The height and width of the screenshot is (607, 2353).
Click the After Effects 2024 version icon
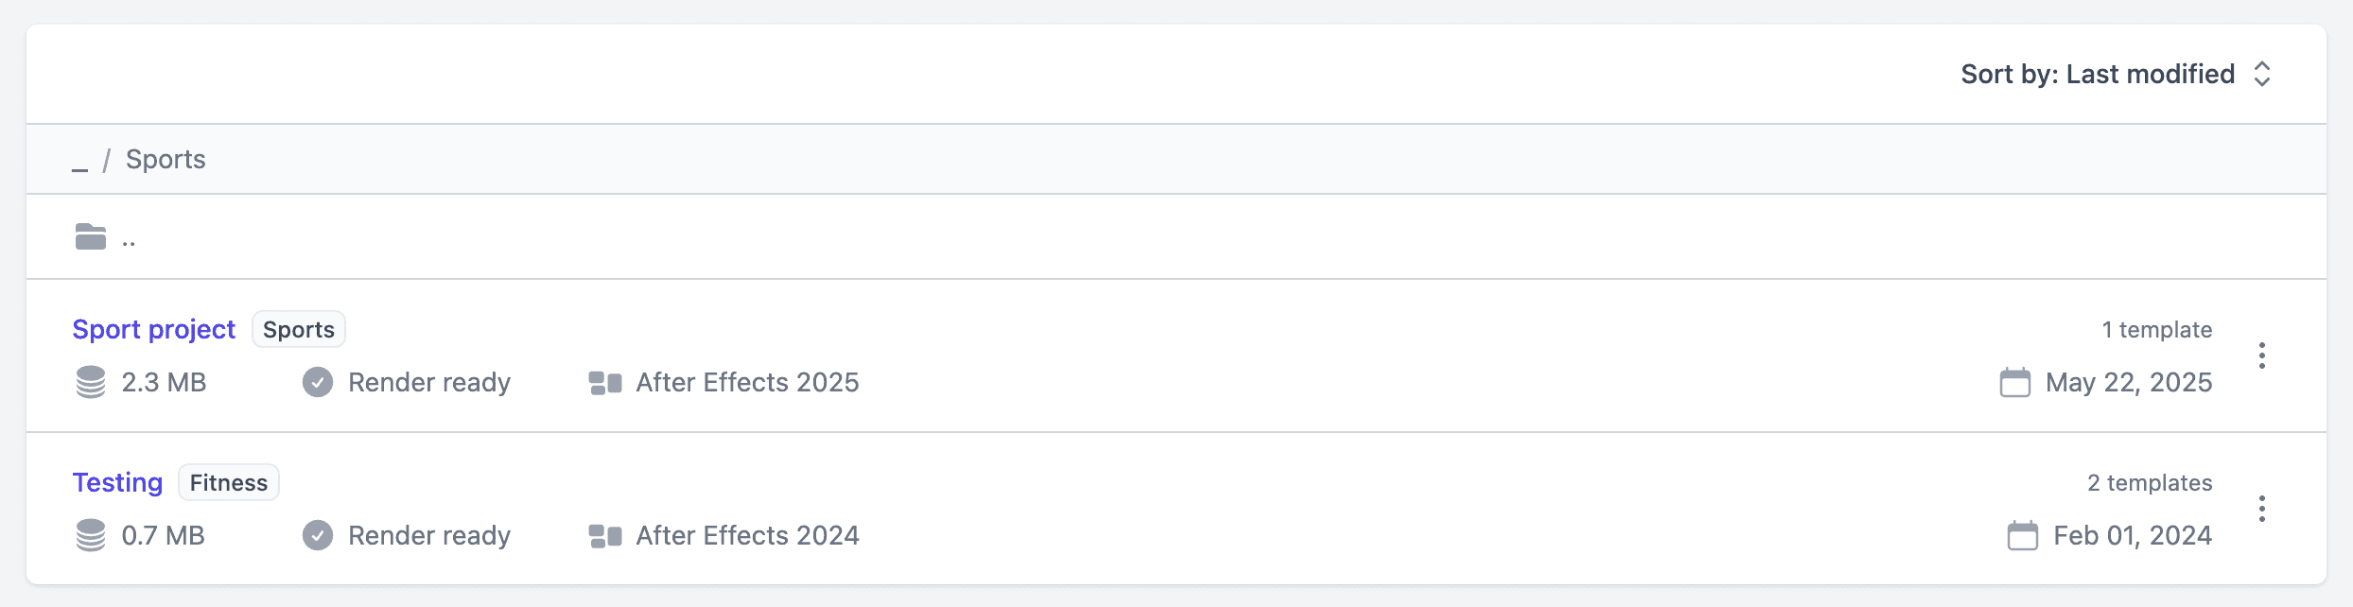pos(604,535)
